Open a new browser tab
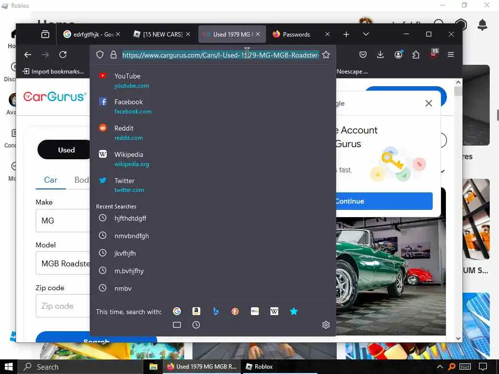Viewport: 499px width, 374px height. coord(346,34)
